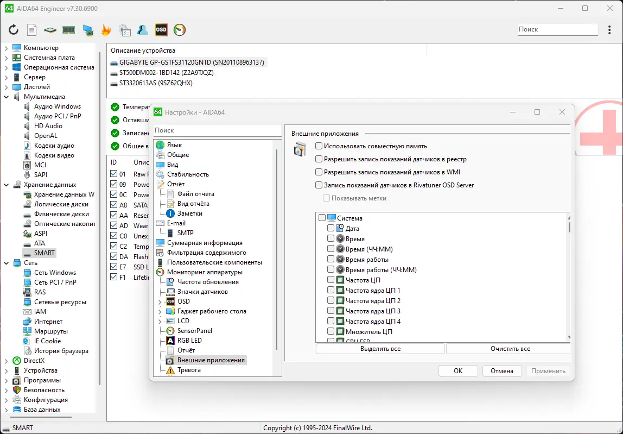Check the Система group checkbox
This screenshot has height=434, width=623.
click(322, 218)
